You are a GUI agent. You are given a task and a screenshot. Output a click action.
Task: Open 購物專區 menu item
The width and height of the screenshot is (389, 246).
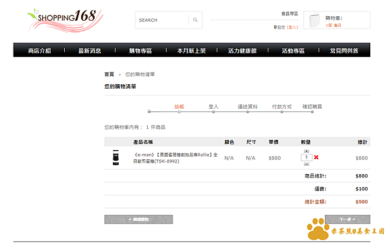pyautogui.click(x=141, y=50)
